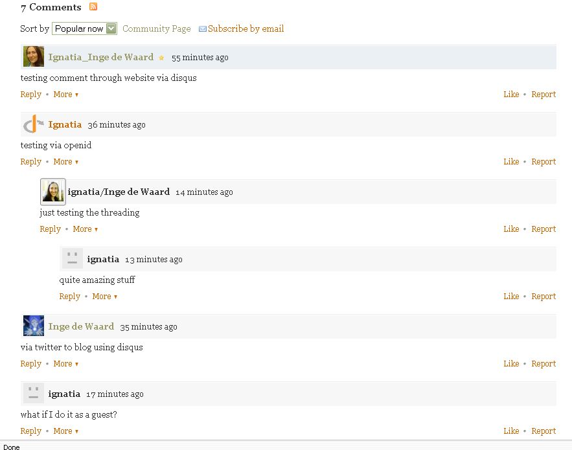Click Inge de Waard's blue Twitter avatar
The image size is (572, 450).
[x=34, y=326]
